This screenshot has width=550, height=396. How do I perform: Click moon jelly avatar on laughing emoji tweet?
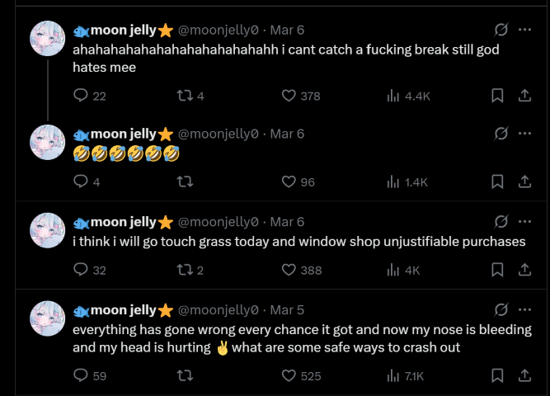(48, 142)
